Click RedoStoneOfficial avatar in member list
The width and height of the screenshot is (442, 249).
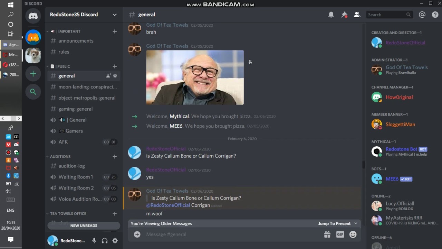pos(376,43)
